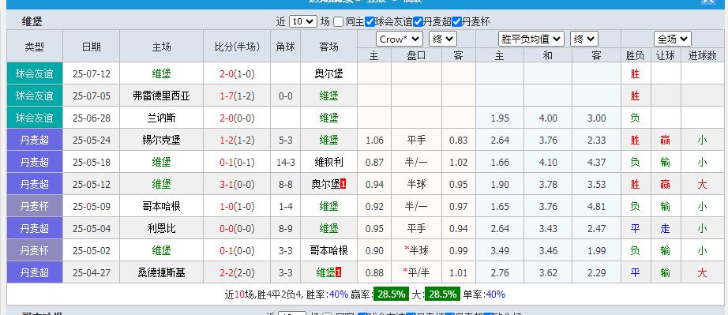The height and width of the screenshot is (315, 728).
Task: Open team 桑德捷斯基 link
Action: (x=162, y=273)
